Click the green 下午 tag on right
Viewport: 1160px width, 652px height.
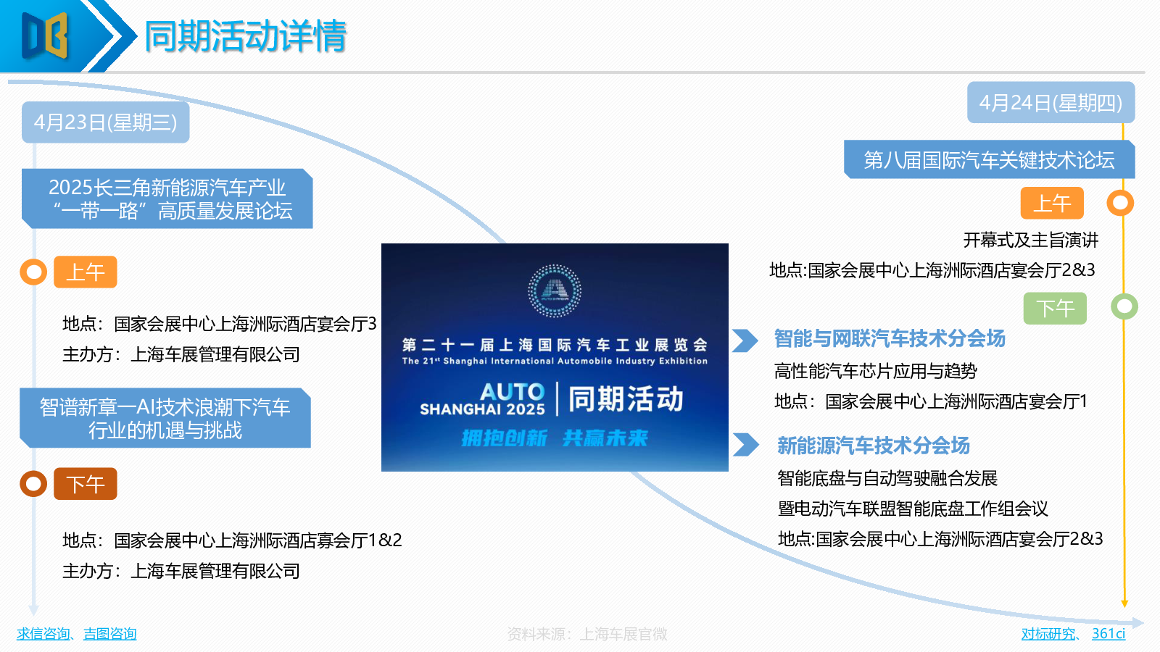(1055, 309)
